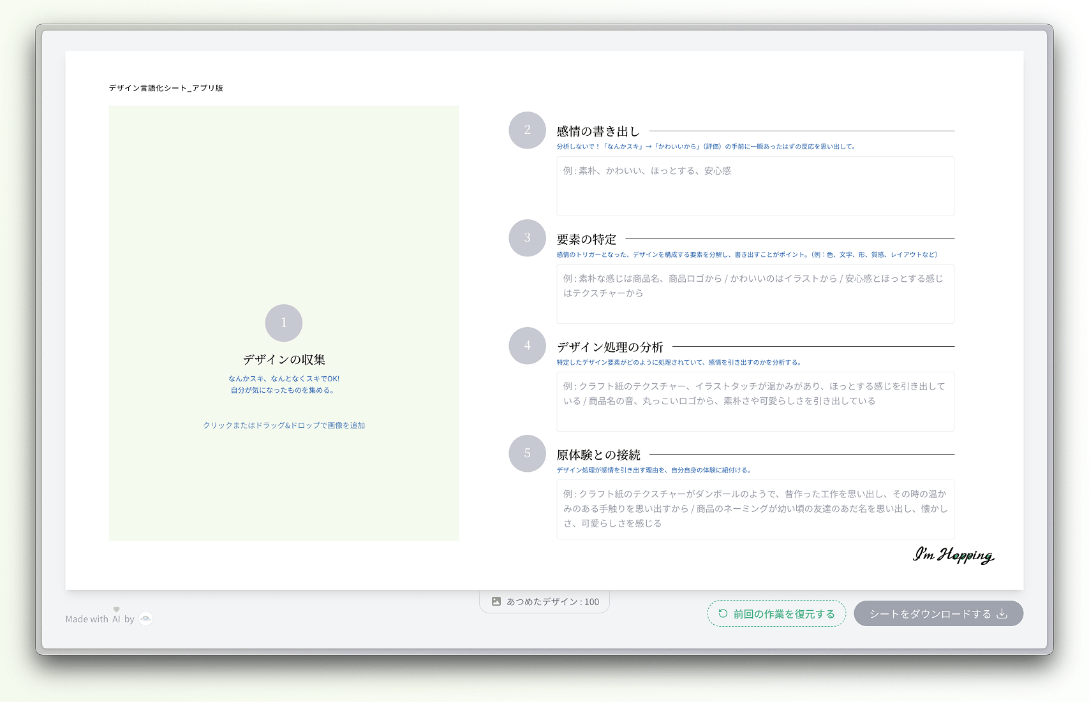Click the circle icon 4 beside デザイン処理の分析

point(527,346)
